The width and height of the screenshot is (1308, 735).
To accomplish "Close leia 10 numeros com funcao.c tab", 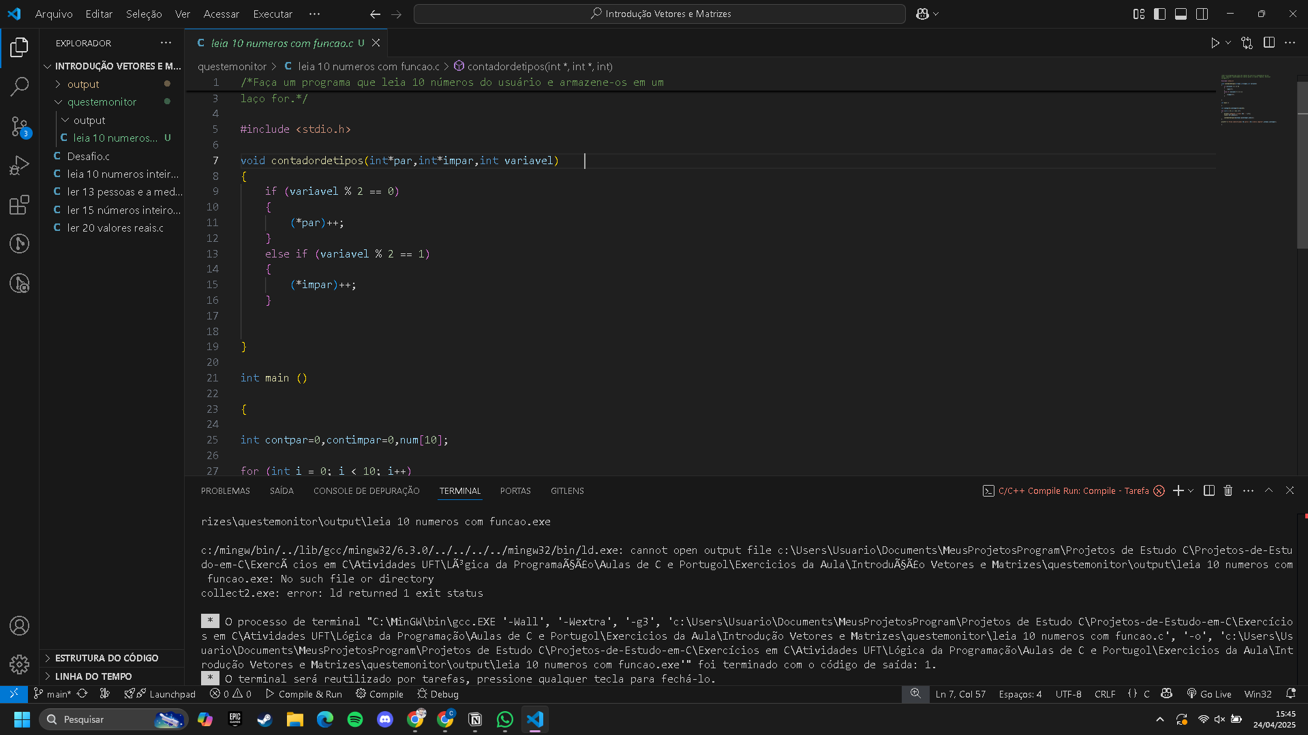I will 376,43.
